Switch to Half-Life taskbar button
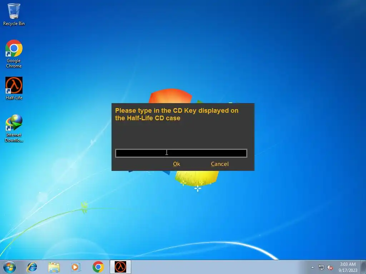 (120, 267)
